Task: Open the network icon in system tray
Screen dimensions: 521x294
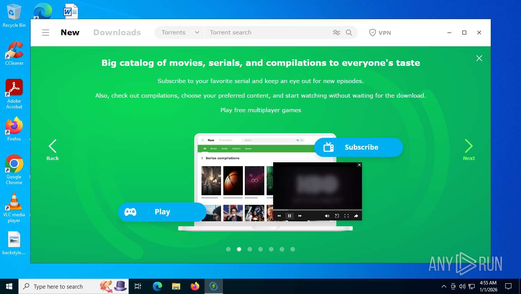Action: click(x=472, y=286)
